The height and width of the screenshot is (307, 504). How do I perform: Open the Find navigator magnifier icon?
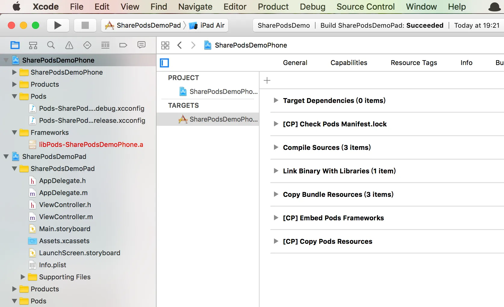(51, 45)
